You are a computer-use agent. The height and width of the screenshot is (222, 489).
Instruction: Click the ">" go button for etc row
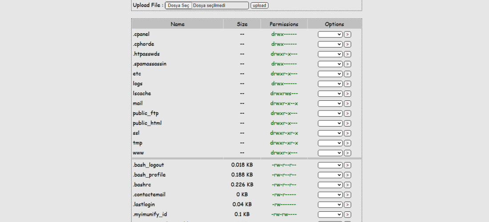(x=348, y=74)
